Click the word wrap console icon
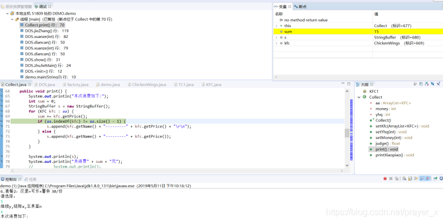Image resolution: width=443 pixels, height=222 pixels. point(416,179)
